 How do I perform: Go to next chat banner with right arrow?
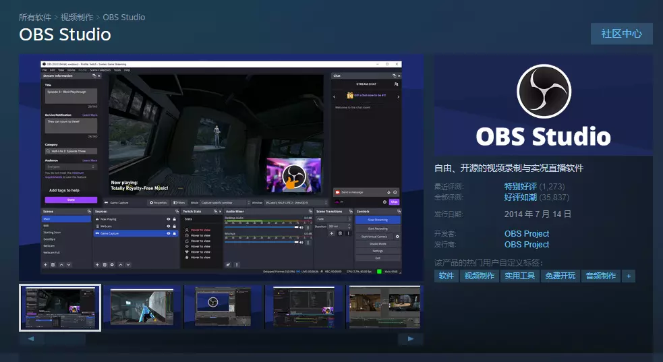(x=398, y=96)
